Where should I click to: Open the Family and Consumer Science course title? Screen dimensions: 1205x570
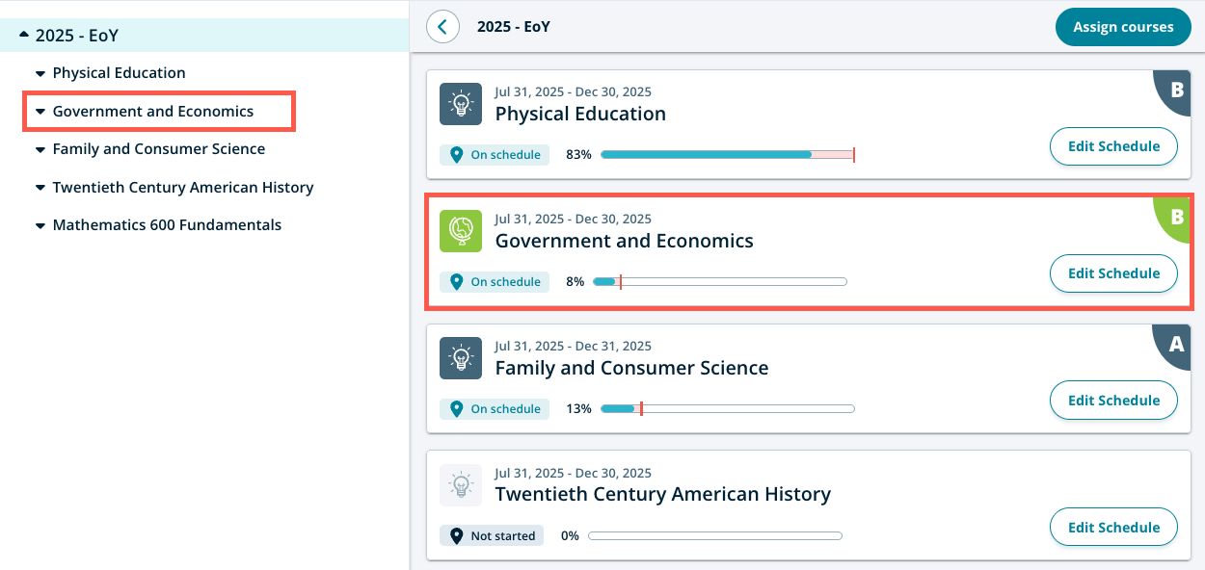(x=631, y=368)
